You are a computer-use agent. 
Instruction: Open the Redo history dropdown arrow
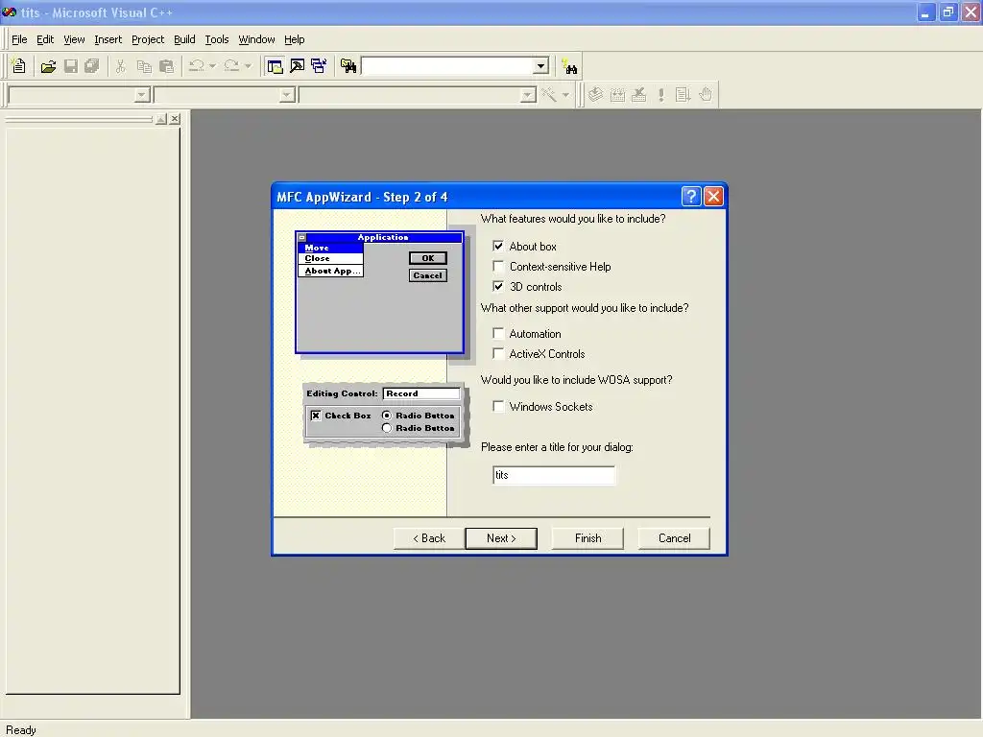tap(248, 66)
